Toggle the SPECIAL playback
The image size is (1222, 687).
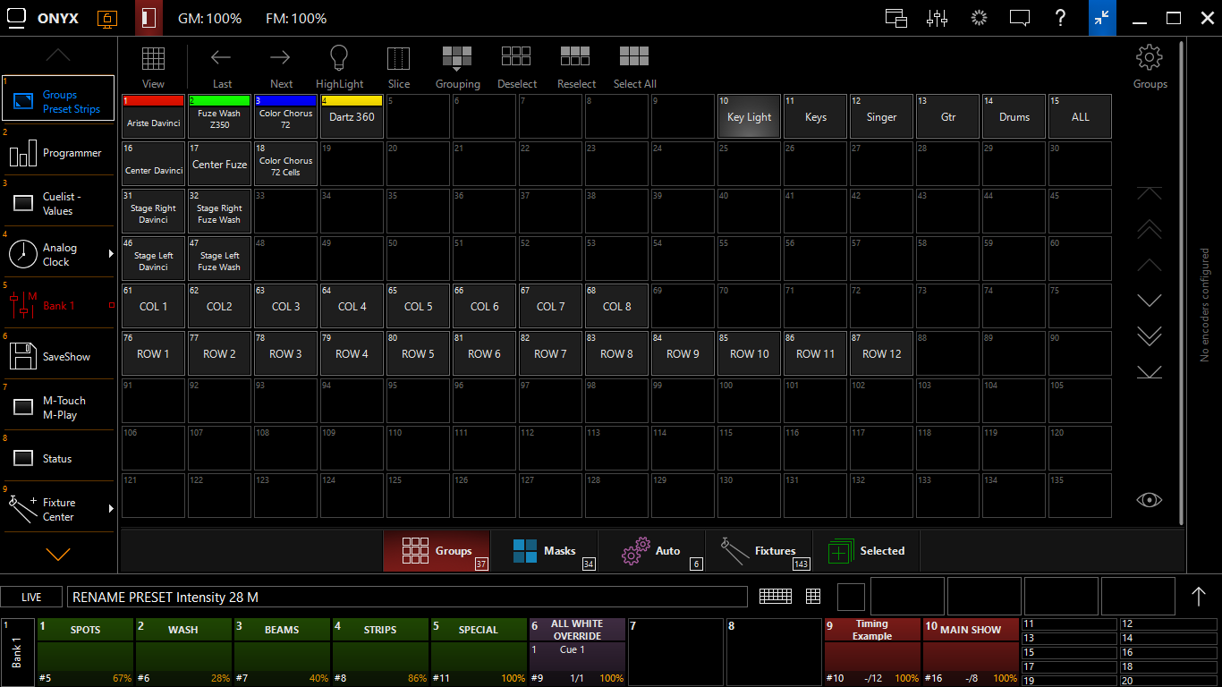tap(479, 651)
